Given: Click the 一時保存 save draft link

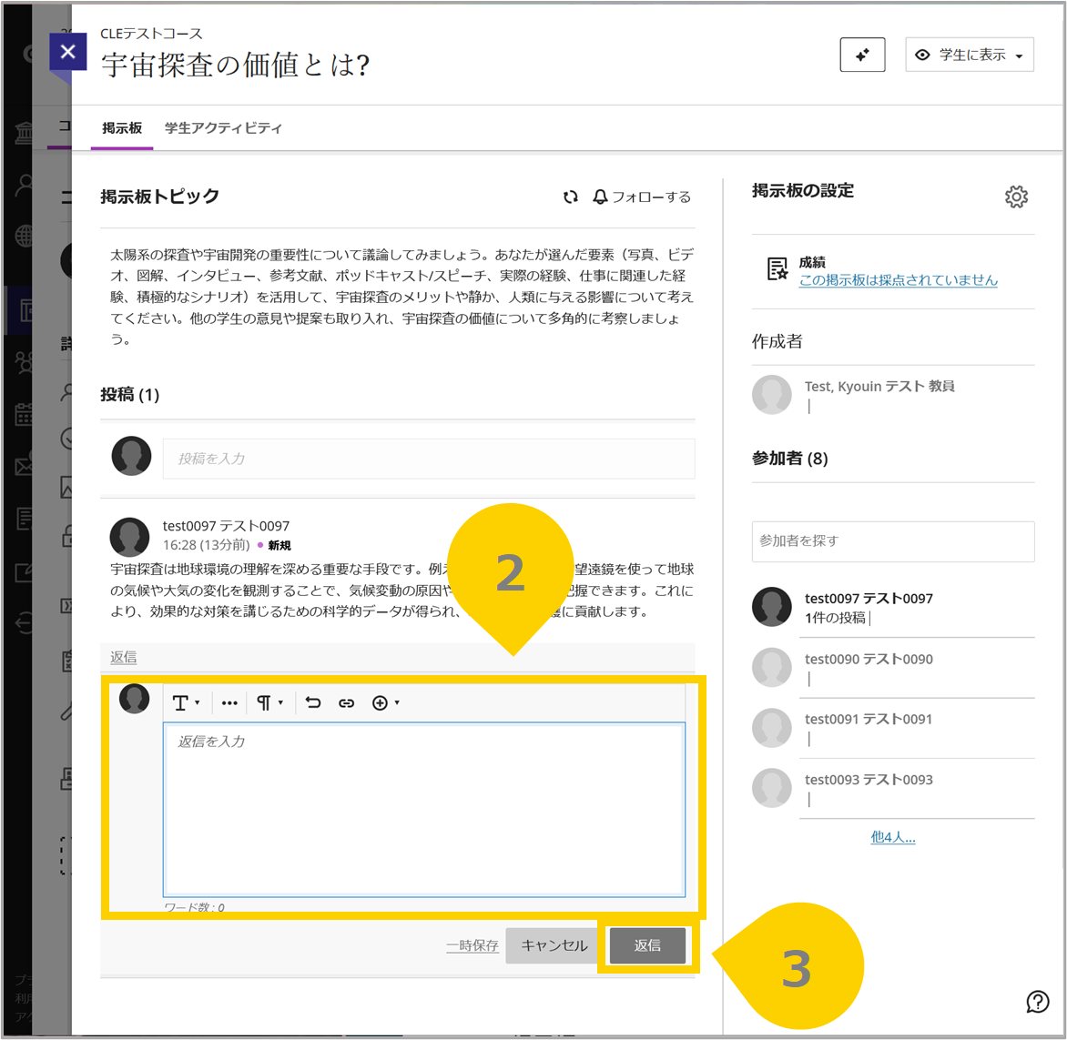Looking at the screenshot, I should 473,945.
